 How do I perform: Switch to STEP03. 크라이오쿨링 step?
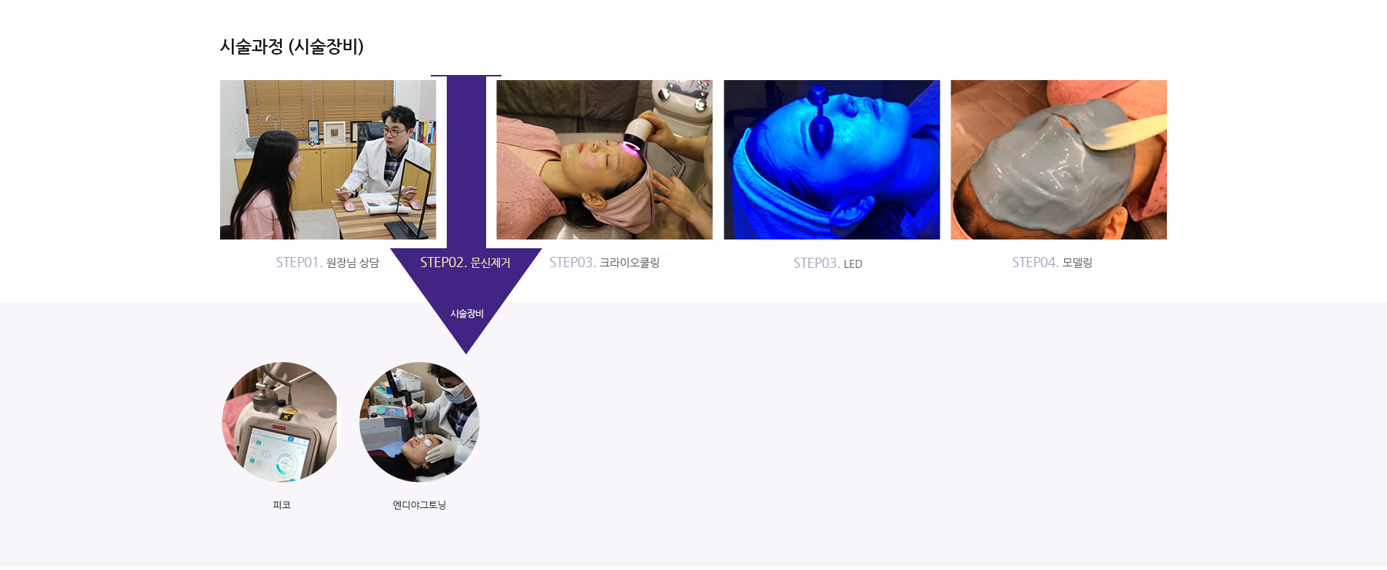click(604, 263)
